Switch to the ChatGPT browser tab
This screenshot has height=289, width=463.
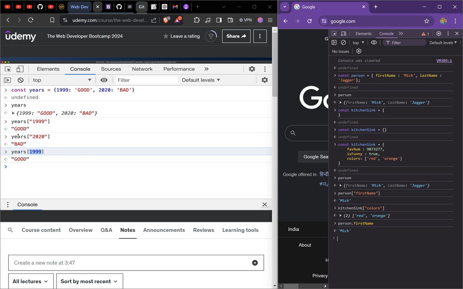click(164, 7)
